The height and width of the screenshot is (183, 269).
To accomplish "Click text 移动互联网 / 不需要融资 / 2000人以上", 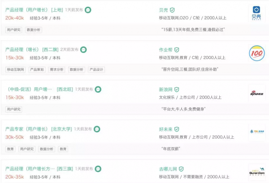I will pos(194,177).
